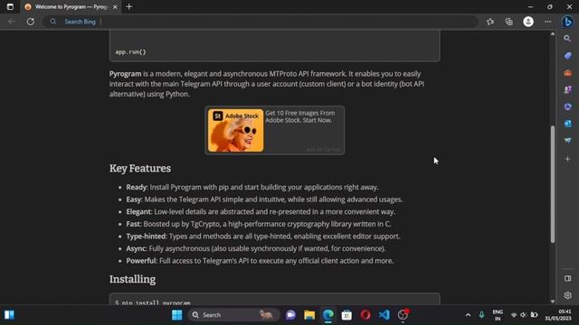Click the taskbar Search box
This screenshot has height=325, width=579.
coord(233,315)
